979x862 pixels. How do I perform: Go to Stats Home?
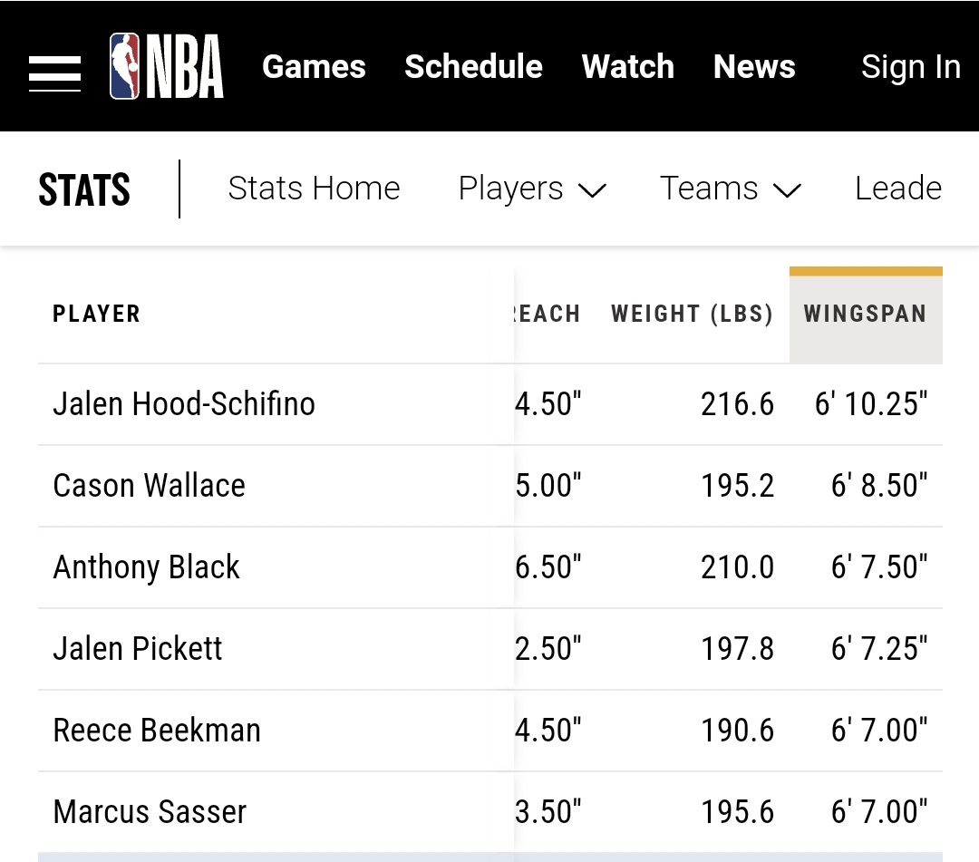click(x=314, y=189)
